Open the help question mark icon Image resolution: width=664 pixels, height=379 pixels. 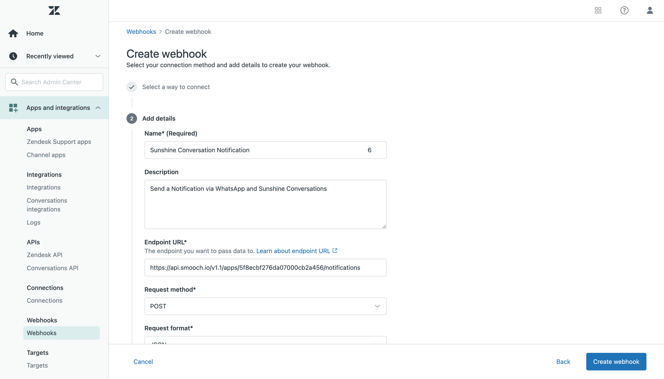624,11
